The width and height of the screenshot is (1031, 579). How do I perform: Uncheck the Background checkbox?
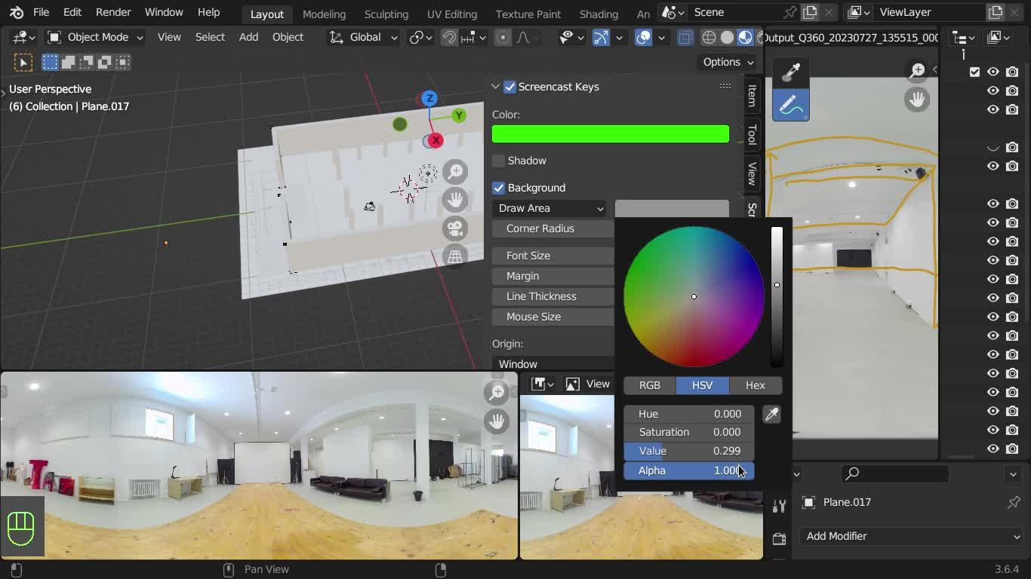pyautogui.click(x=499, y=188)
